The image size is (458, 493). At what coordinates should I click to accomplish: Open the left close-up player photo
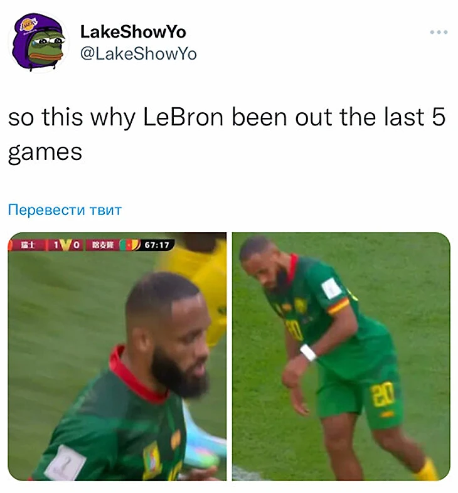[x=117, y=356]
